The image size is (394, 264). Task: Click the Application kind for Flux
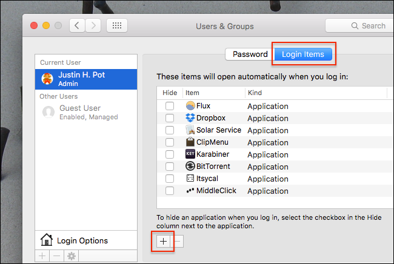click(x=268, y=107)
